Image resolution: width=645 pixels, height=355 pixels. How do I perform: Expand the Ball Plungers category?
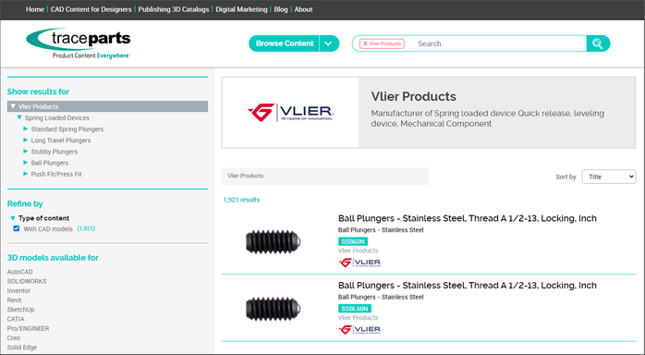[x=26, y=163]
